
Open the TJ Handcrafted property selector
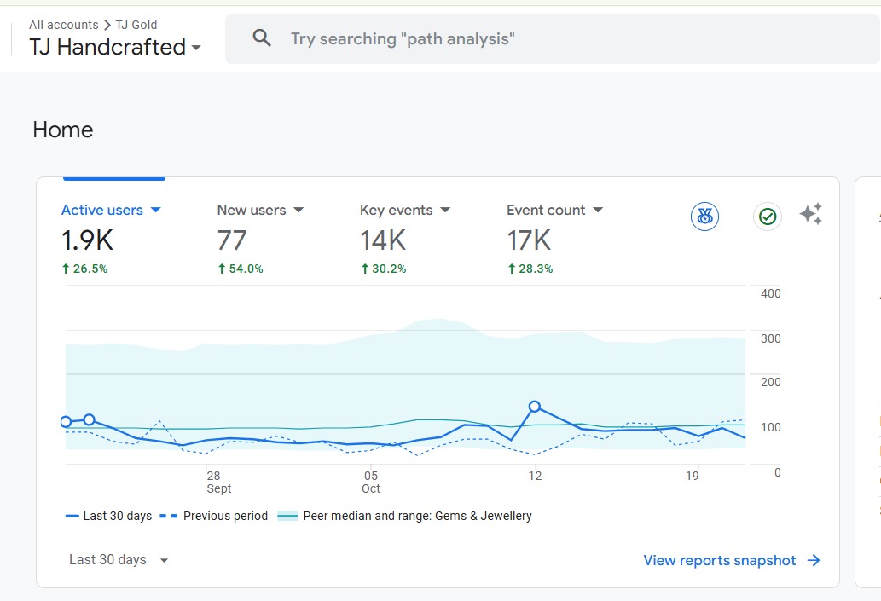[115, 47]
